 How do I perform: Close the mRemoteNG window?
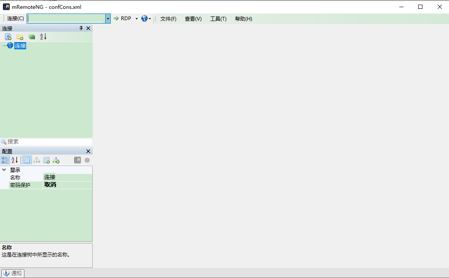pos(440,7)
